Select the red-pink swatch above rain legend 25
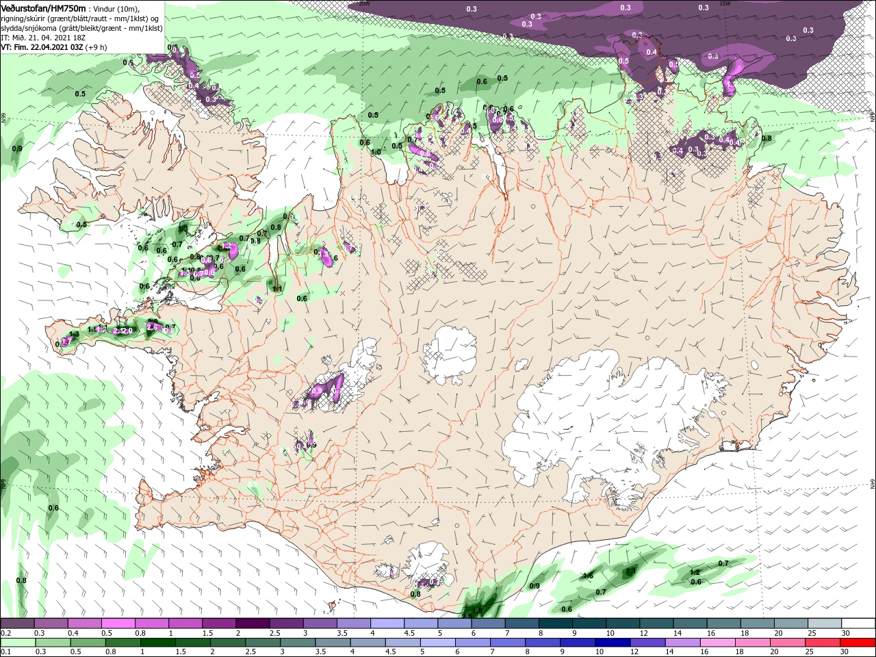This screenshot has height=657, width=876. (x=823, y=643)
